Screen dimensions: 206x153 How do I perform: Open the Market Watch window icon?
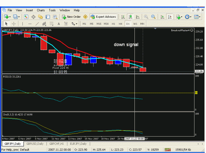click(26, 17)
